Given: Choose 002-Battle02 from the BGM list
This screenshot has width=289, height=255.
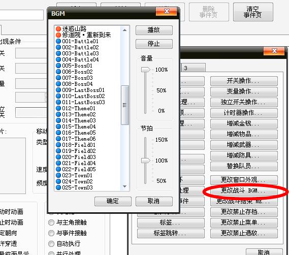Looking at the screenshot, I should [77, 47].
